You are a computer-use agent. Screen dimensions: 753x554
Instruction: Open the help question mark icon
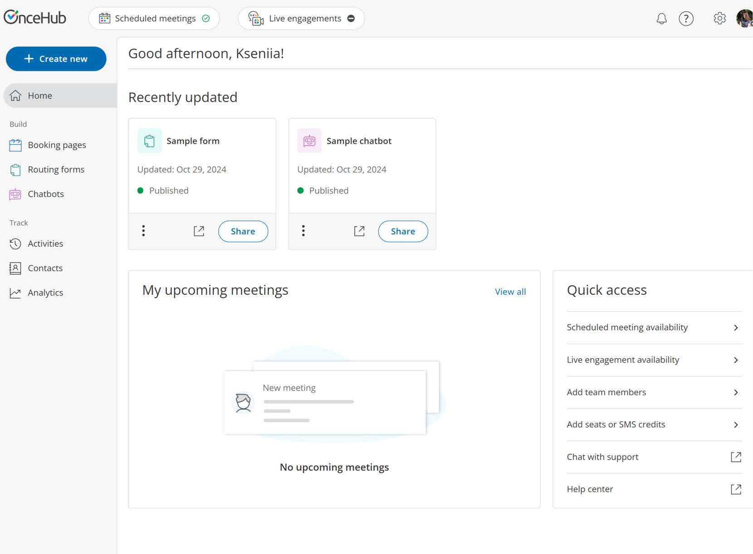[686, 19]
